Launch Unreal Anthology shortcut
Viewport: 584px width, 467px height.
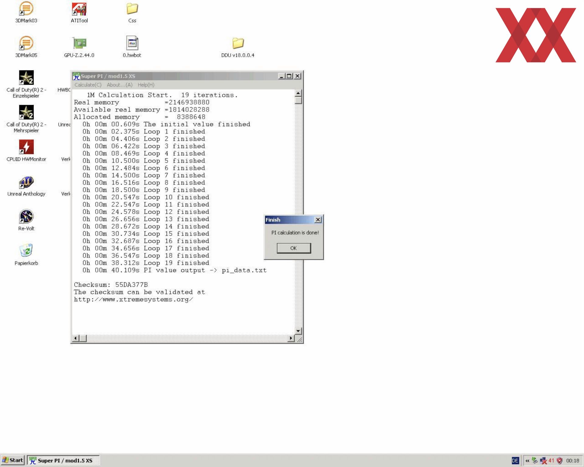click(26, 182)
